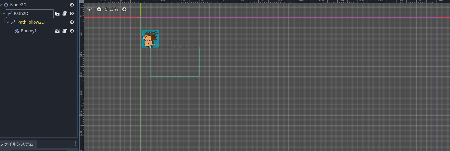Open the script attached to Path2D

(64, 13)
